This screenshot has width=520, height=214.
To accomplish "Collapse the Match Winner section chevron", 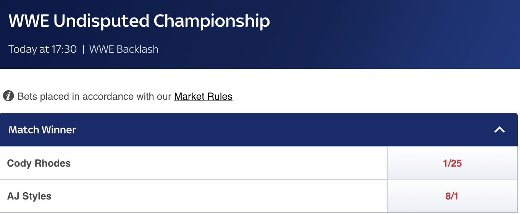I will click(499, 130).
